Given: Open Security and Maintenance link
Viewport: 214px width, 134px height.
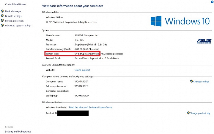Looking at the screenshot, I should [18, 132].
